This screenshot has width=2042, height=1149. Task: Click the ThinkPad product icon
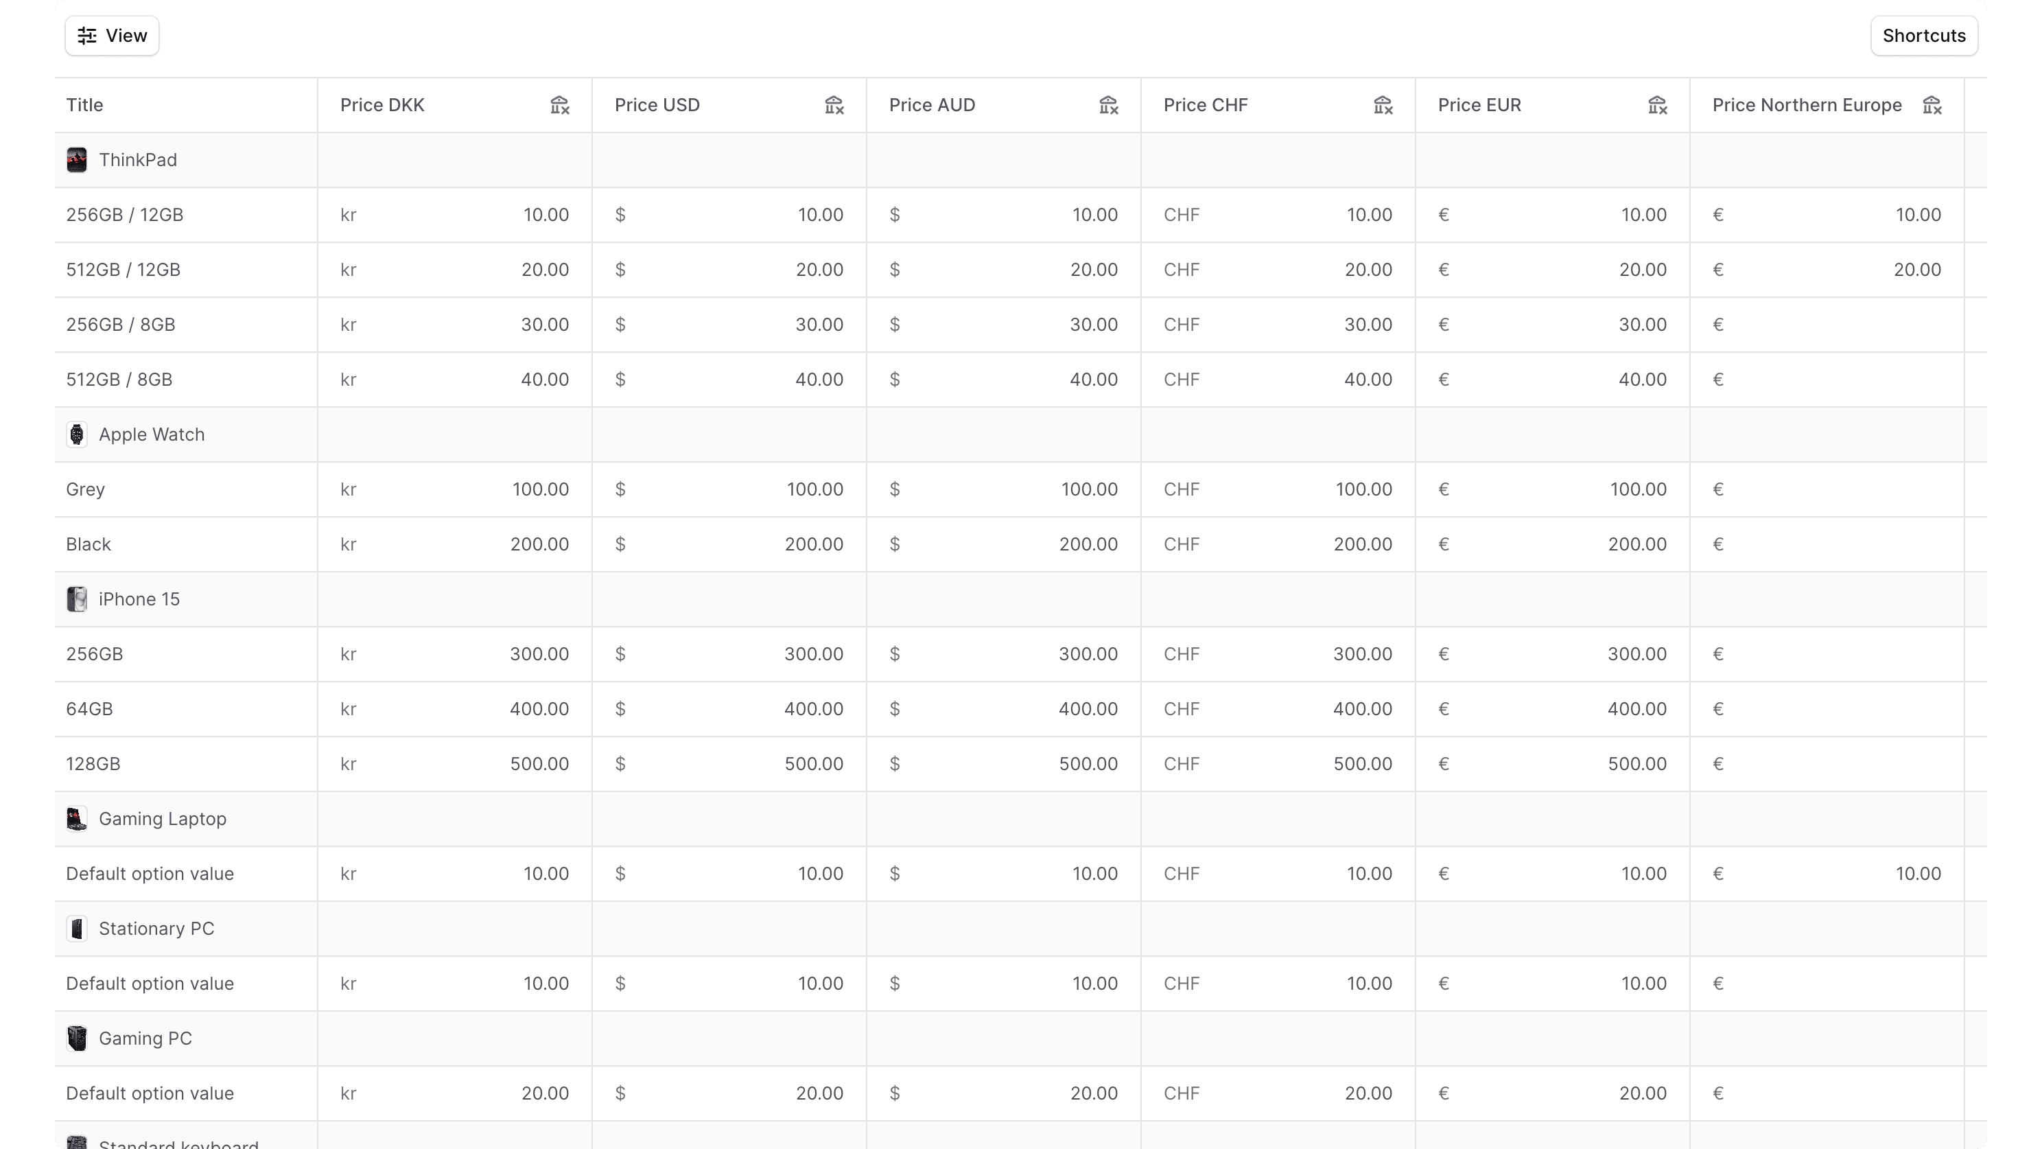tap(77, 160)
